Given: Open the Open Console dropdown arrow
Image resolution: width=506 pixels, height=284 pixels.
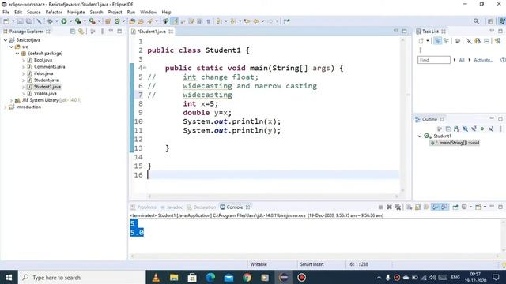Looking at the screenshot, I should (485, 207).
